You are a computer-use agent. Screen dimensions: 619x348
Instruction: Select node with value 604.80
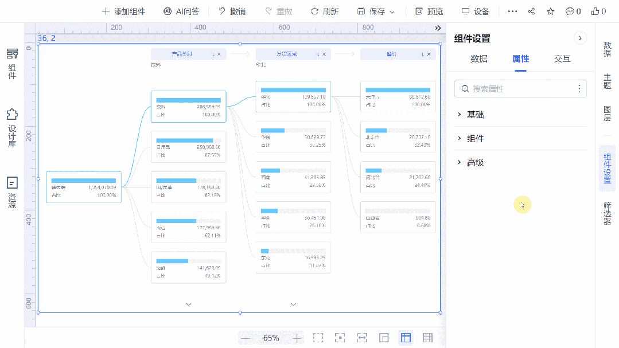click(x=398, y=217)
